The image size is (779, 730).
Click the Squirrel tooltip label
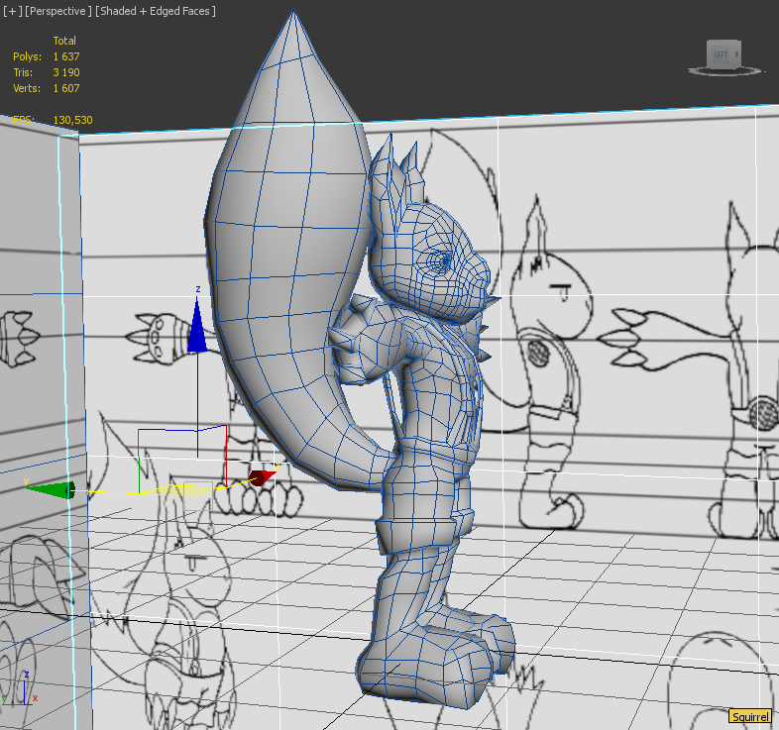coord(750,716)
